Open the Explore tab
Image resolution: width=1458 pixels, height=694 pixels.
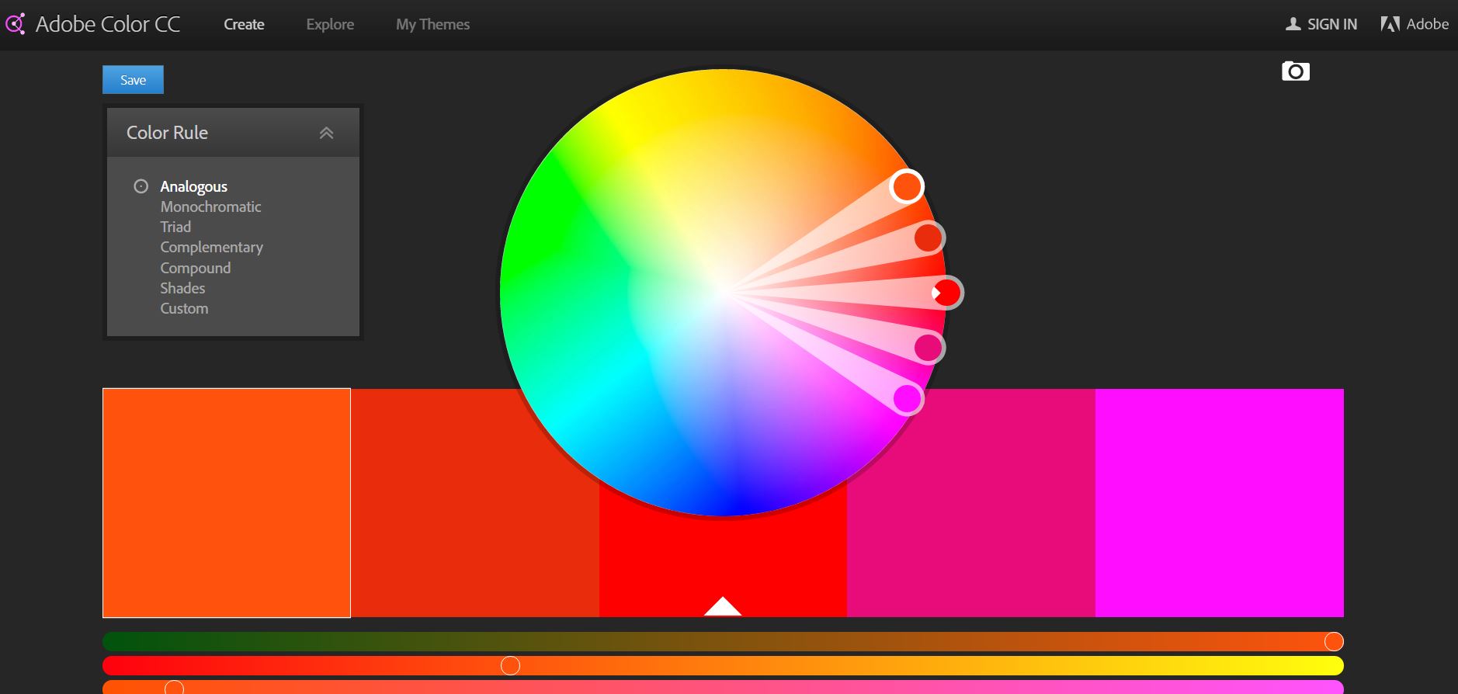coord(330,24)
